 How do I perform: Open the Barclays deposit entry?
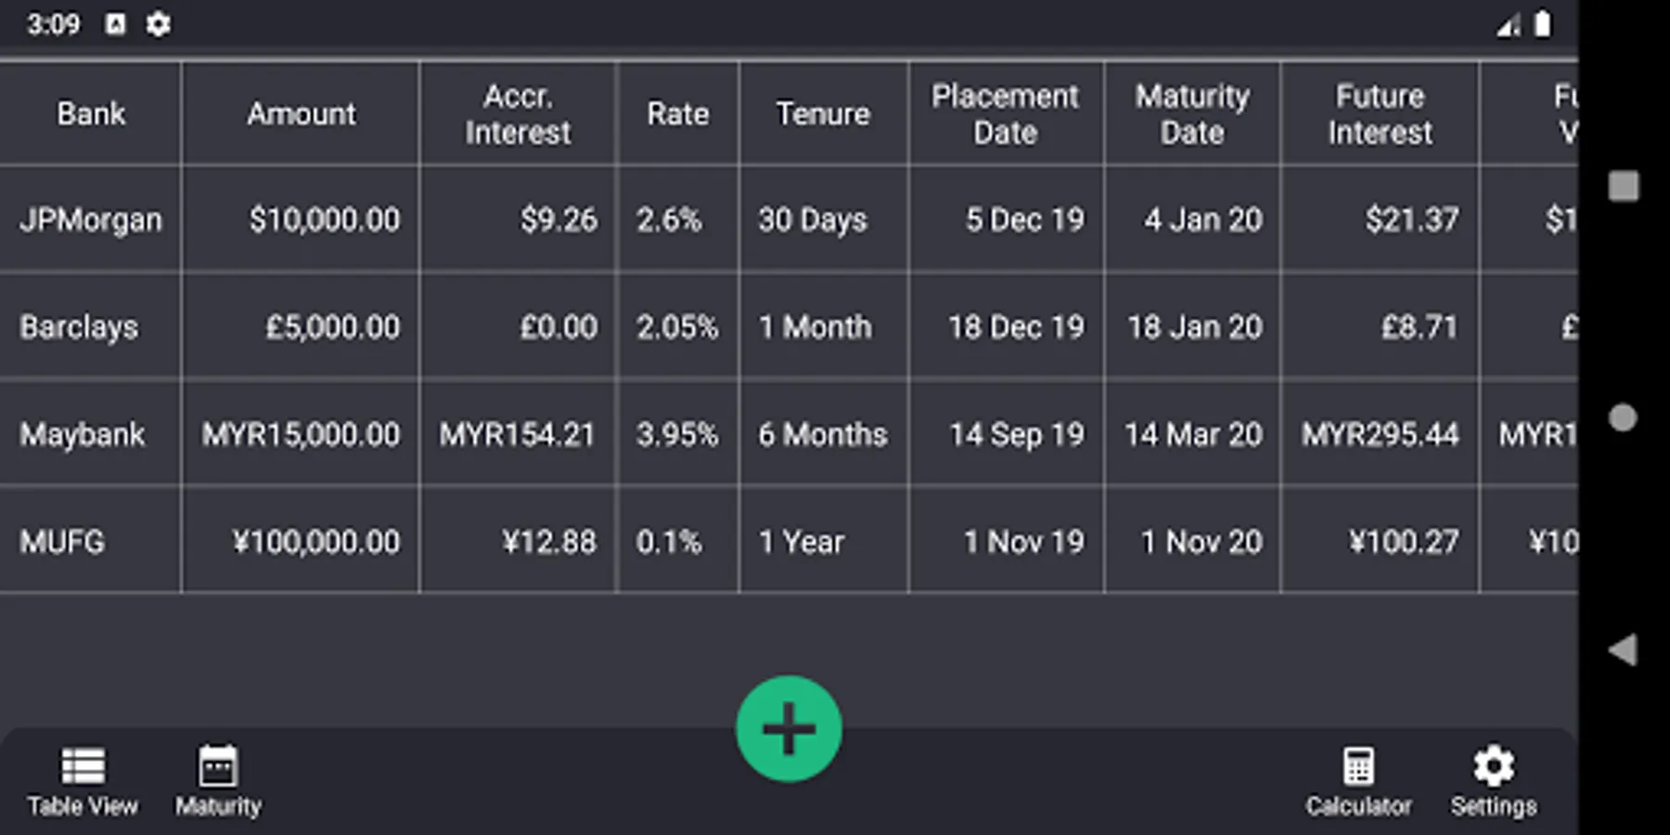[x=80, y=328]
